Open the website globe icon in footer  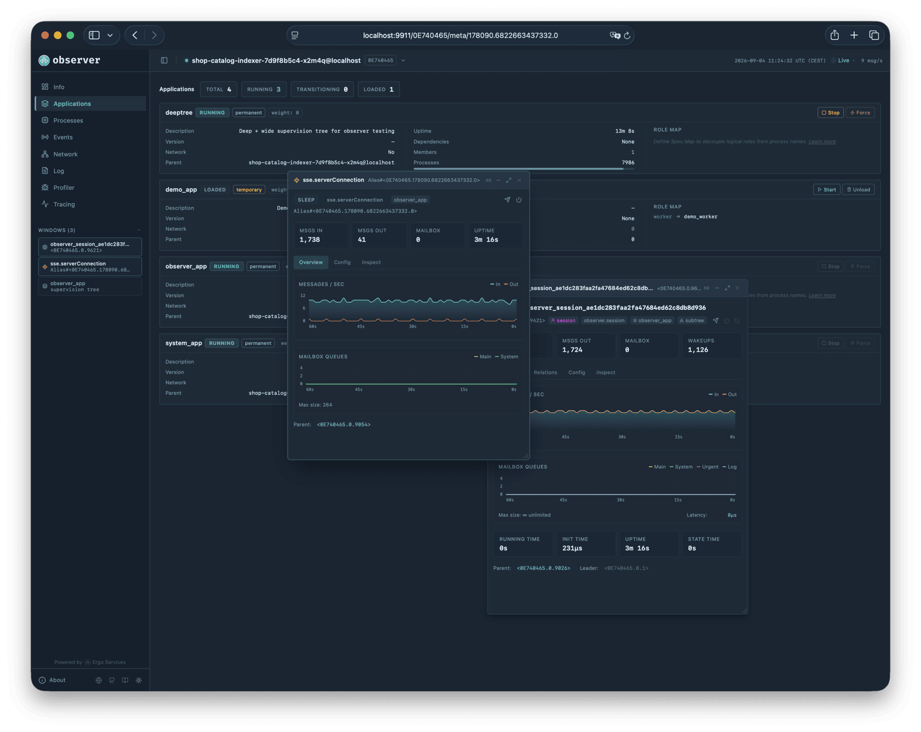click(x=99, y=680)
